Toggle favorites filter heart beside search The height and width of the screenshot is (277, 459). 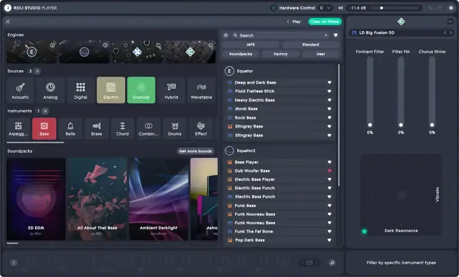click(x=336, y=35)
